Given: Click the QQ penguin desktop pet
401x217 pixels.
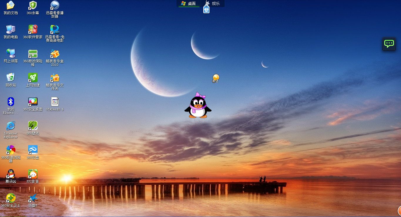Looking at the screenshot, I should pyautogui.click(x=198, y=105).
